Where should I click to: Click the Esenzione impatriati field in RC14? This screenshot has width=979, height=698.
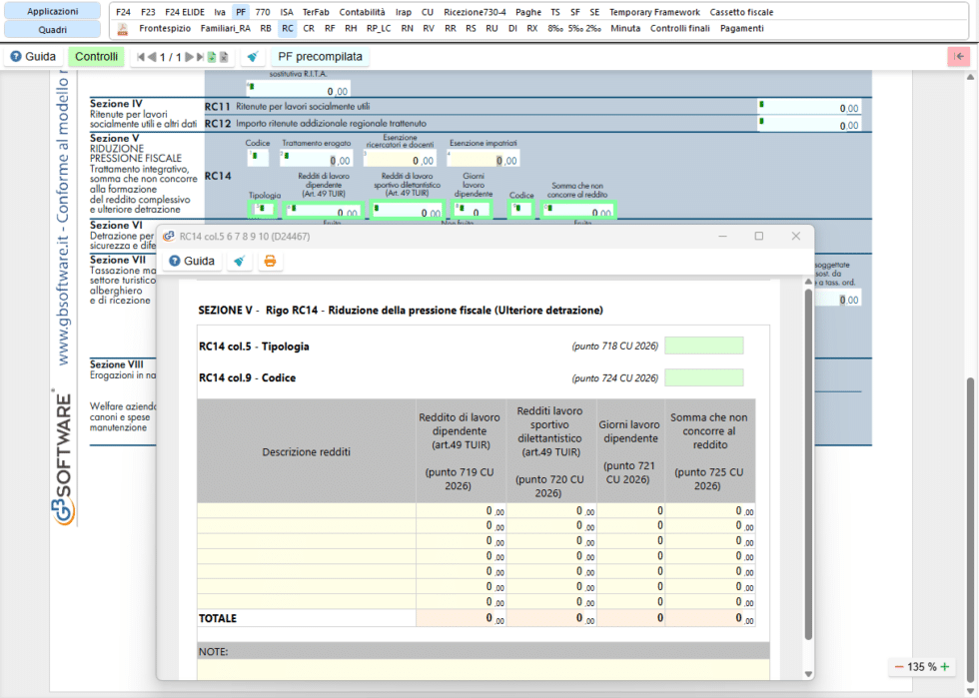click(x=483, y=159)
